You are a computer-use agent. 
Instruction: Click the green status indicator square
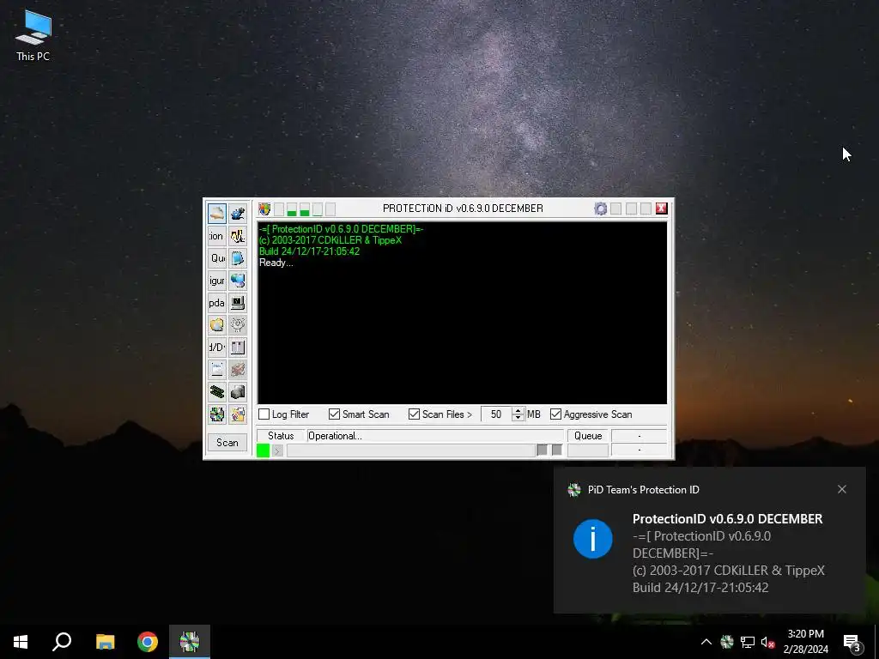[263, 450]
